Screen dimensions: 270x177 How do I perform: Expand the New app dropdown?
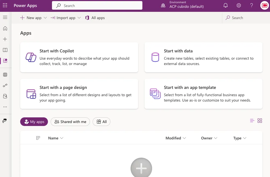[x=46, y=18]
